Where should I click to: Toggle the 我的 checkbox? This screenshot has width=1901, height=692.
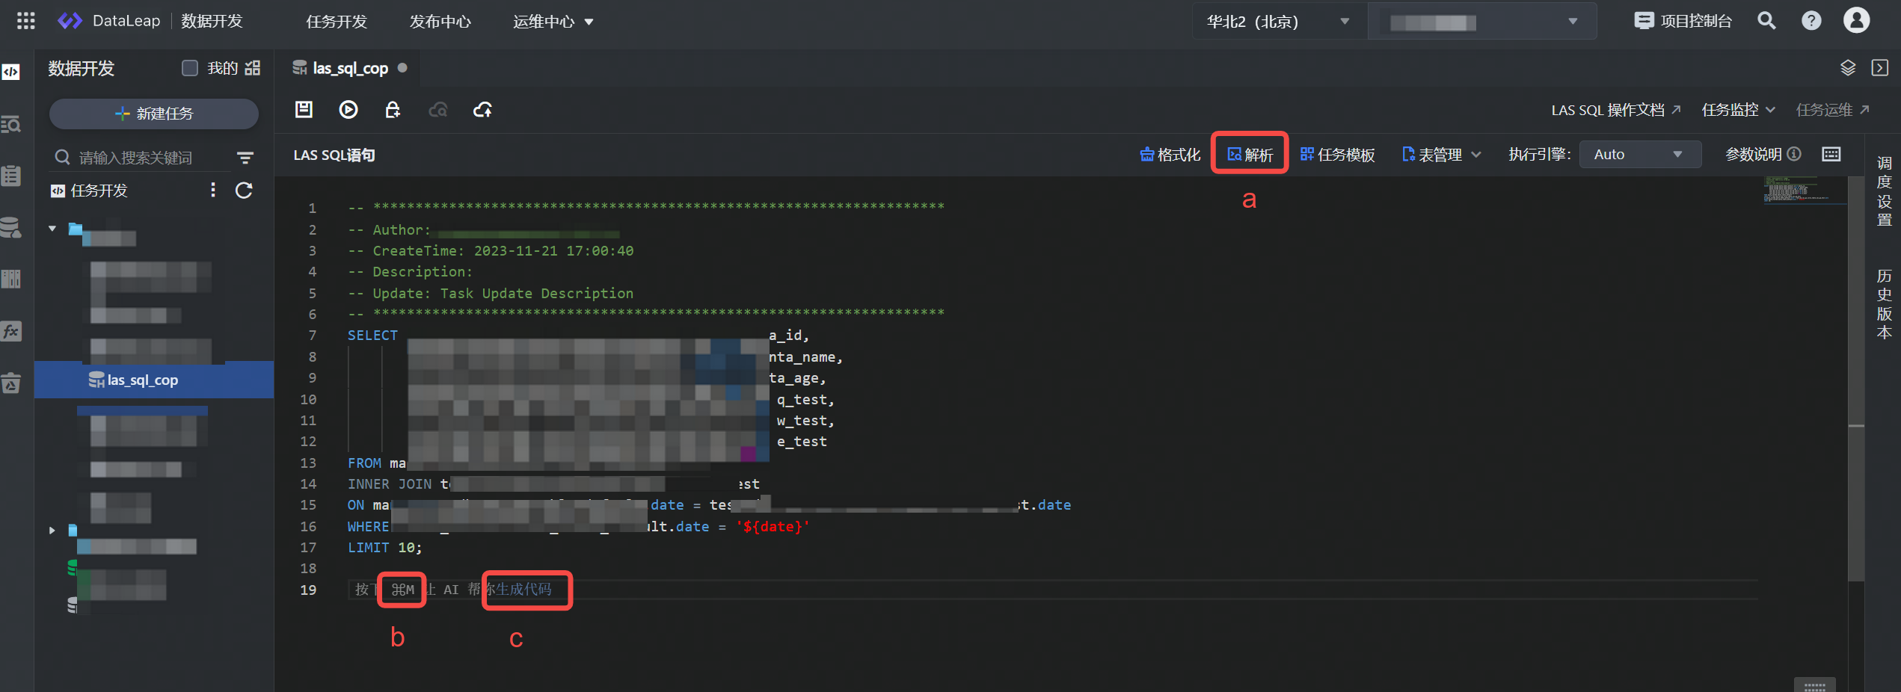click(x=190, y=68)
